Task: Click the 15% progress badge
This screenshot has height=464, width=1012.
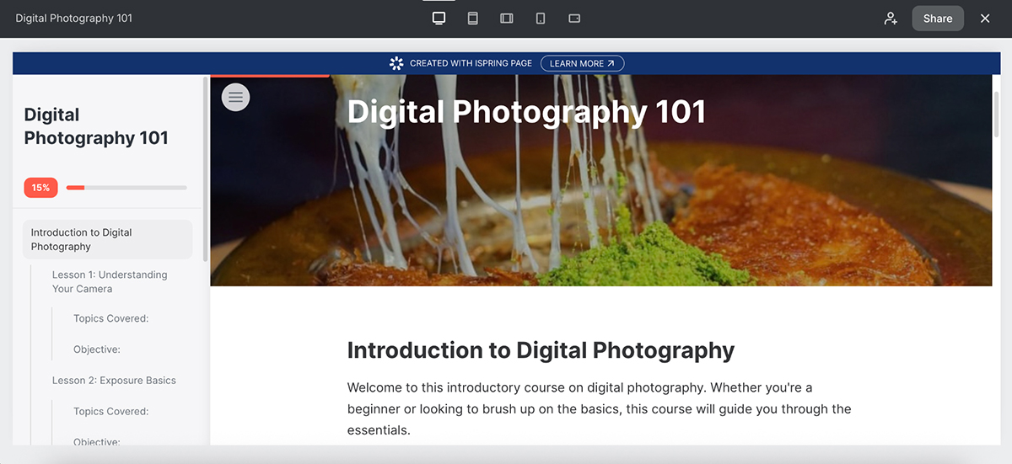Action: tap(40, 188)
